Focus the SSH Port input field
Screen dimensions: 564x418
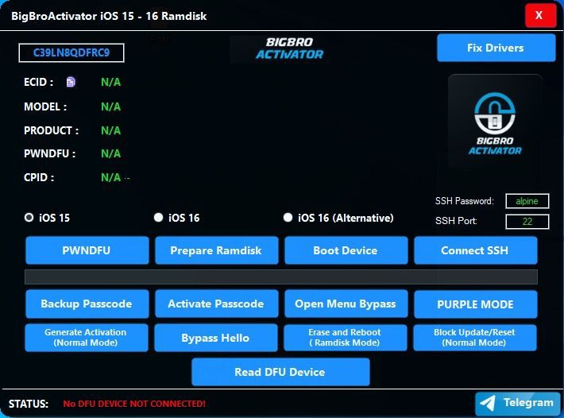pos(527,221)
